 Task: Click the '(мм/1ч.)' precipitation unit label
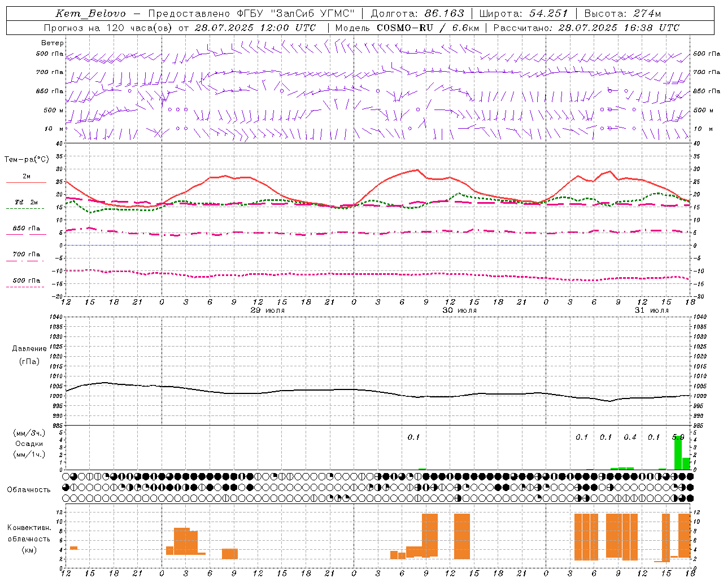click(29, 454)
